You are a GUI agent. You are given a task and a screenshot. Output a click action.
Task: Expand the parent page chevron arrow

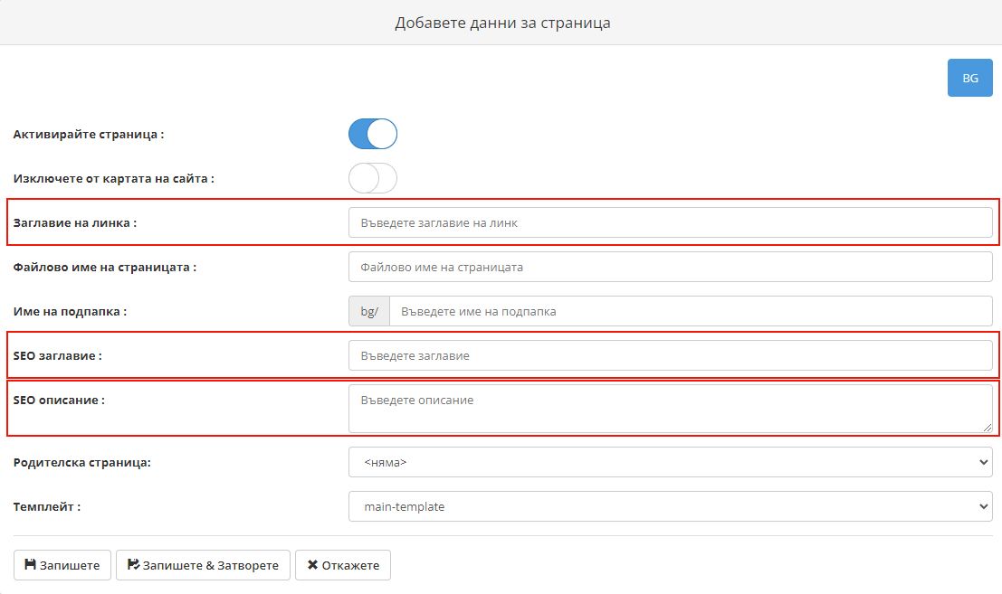point(984,461)
